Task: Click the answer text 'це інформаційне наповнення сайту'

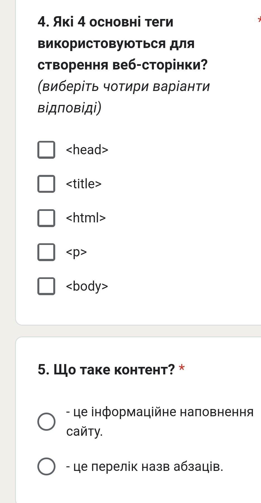Action: 159,421
